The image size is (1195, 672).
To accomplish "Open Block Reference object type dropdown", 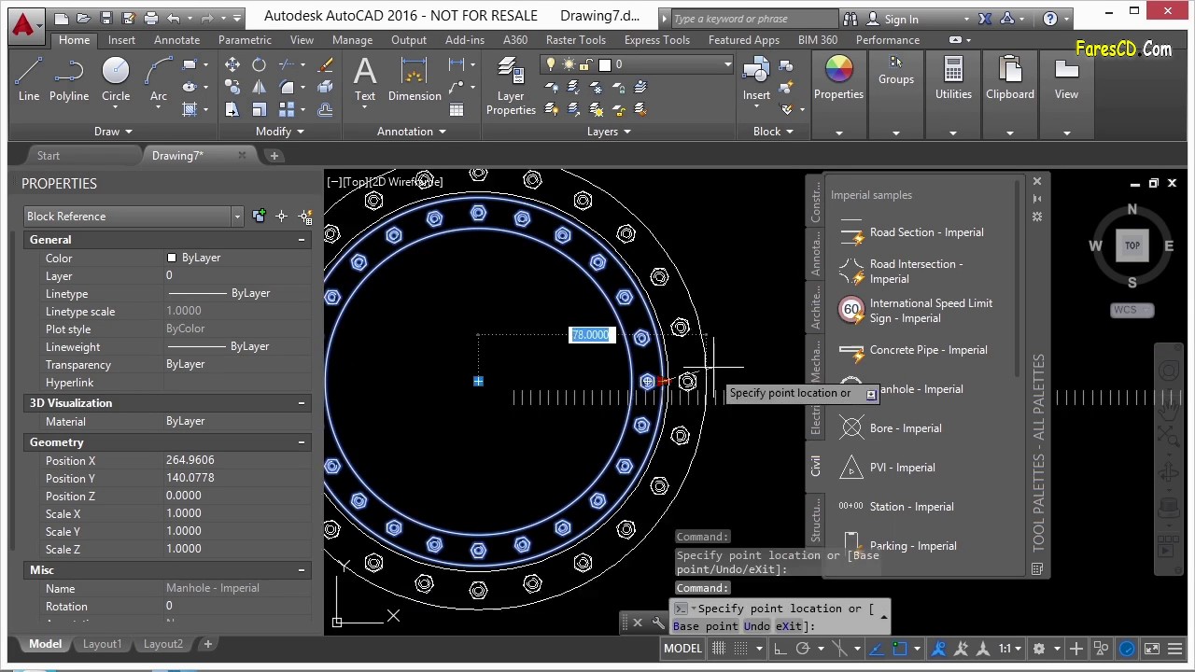I will point(237,217).
